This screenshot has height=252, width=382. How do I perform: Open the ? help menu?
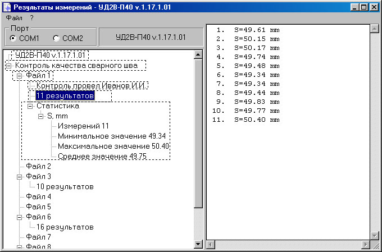[31, 18]
